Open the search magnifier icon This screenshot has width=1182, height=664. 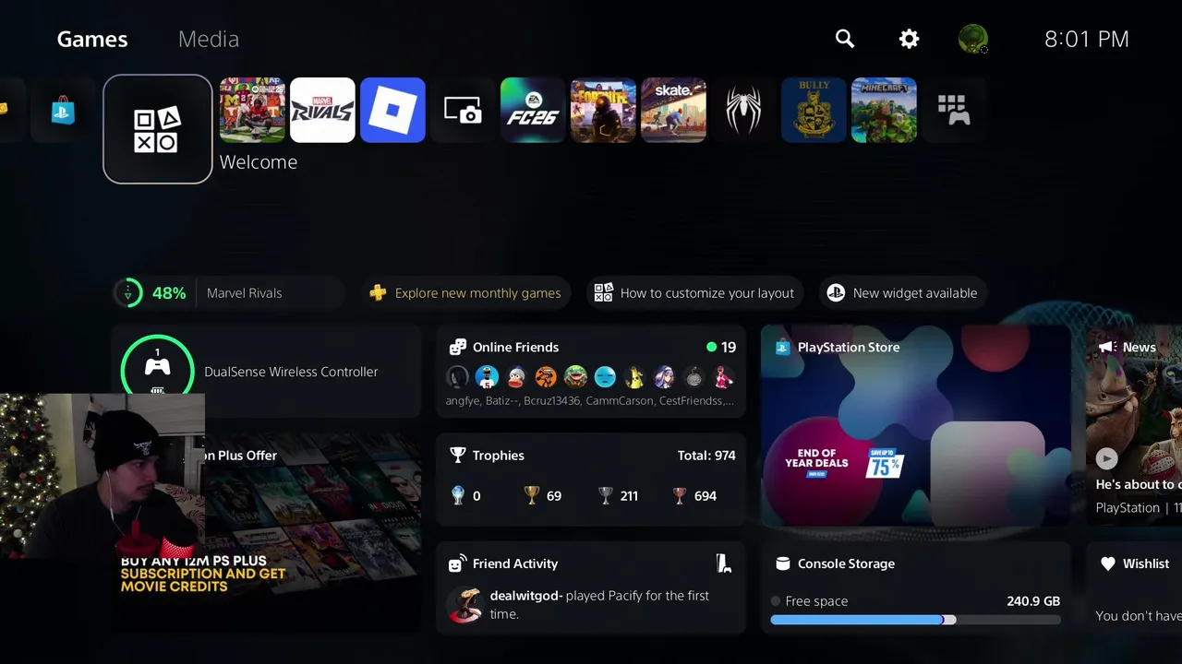click(x=845, y=39)
